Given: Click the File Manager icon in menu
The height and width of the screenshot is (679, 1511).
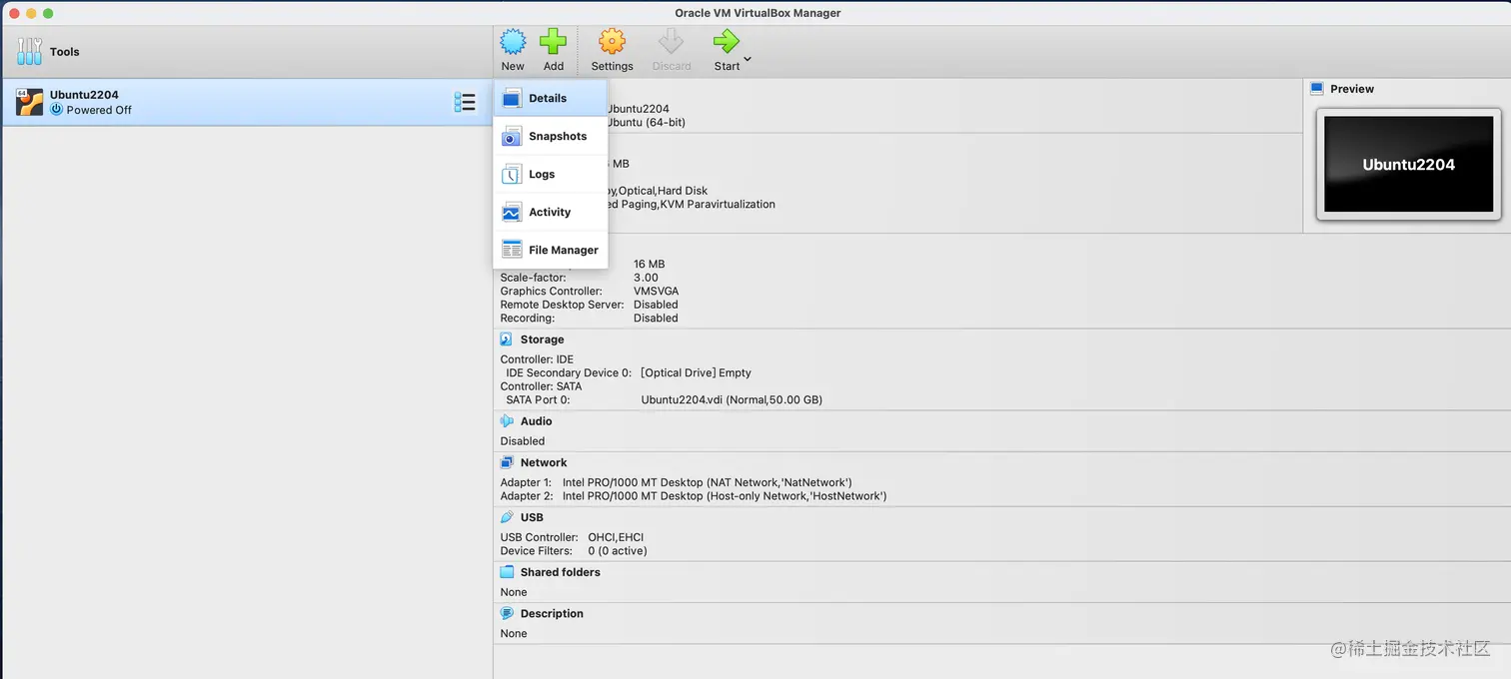Looking at the screenshot, I should coord(512,250).
